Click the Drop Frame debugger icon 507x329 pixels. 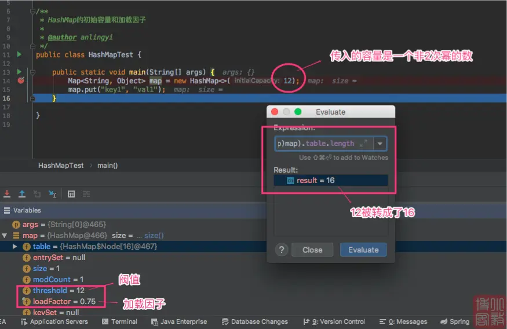(x=37, y=194)
